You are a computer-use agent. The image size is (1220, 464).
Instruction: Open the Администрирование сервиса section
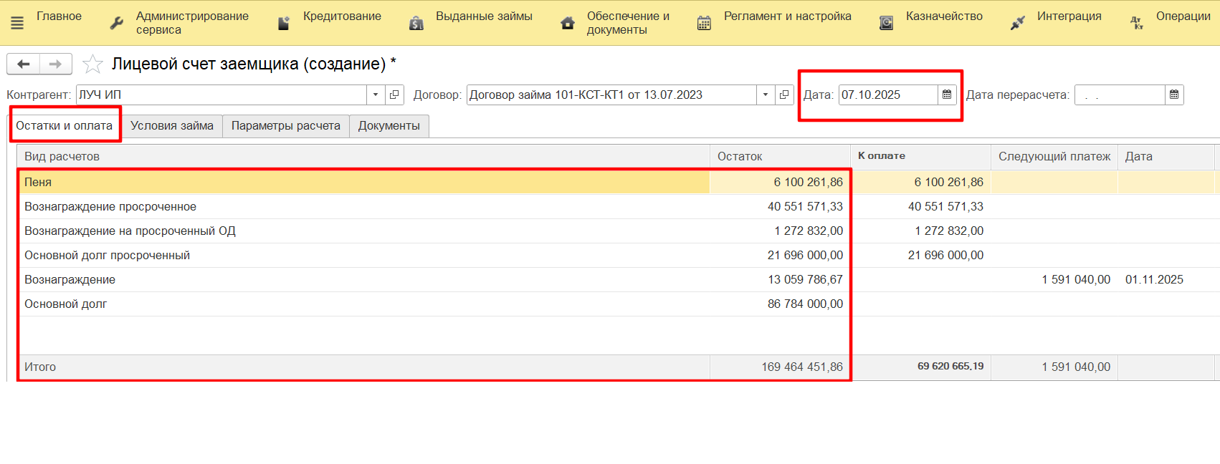pyautogui.click(x=192, y=23)
